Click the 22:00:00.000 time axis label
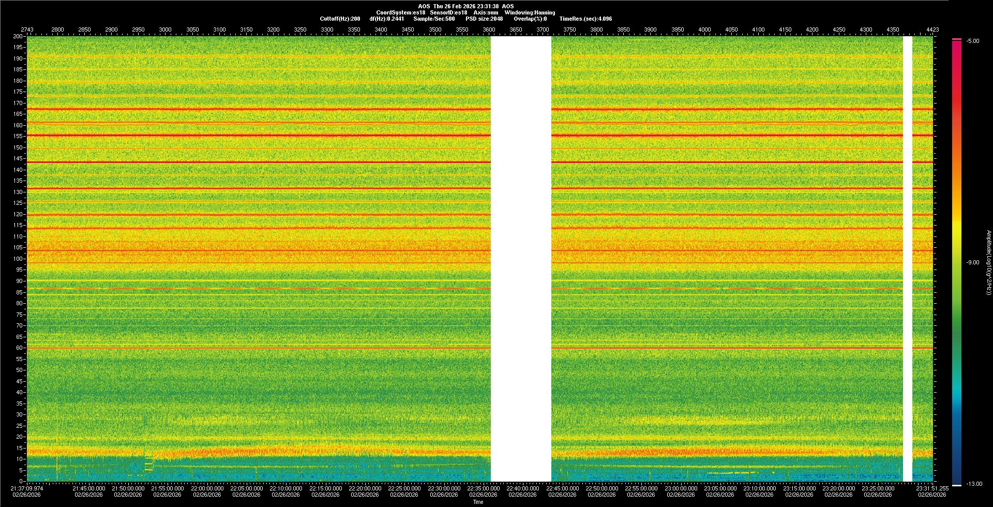 [207, 488]
